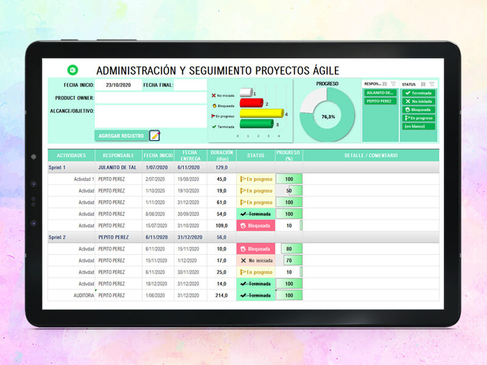
Task: Click Bloqueada status in the 109,0 duration row
Action: (x=256, y=226)
